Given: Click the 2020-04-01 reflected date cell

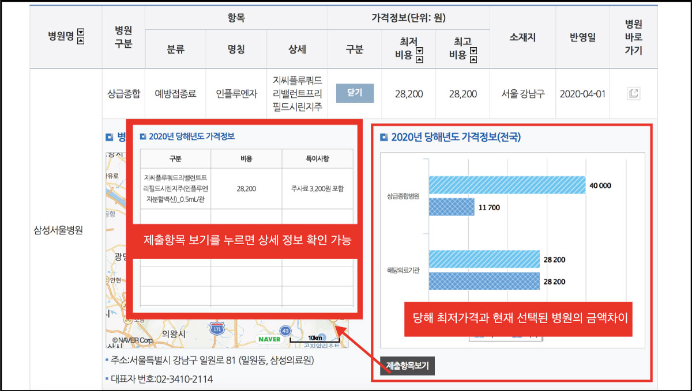Looking at the screenshot, I should coord(582,93).
